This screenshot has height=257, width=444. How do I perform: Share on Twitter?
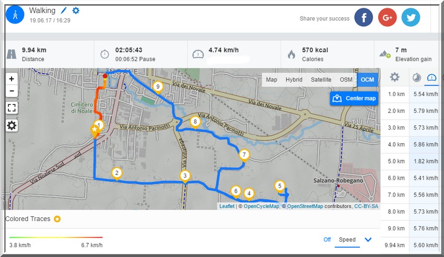(411, 17)
